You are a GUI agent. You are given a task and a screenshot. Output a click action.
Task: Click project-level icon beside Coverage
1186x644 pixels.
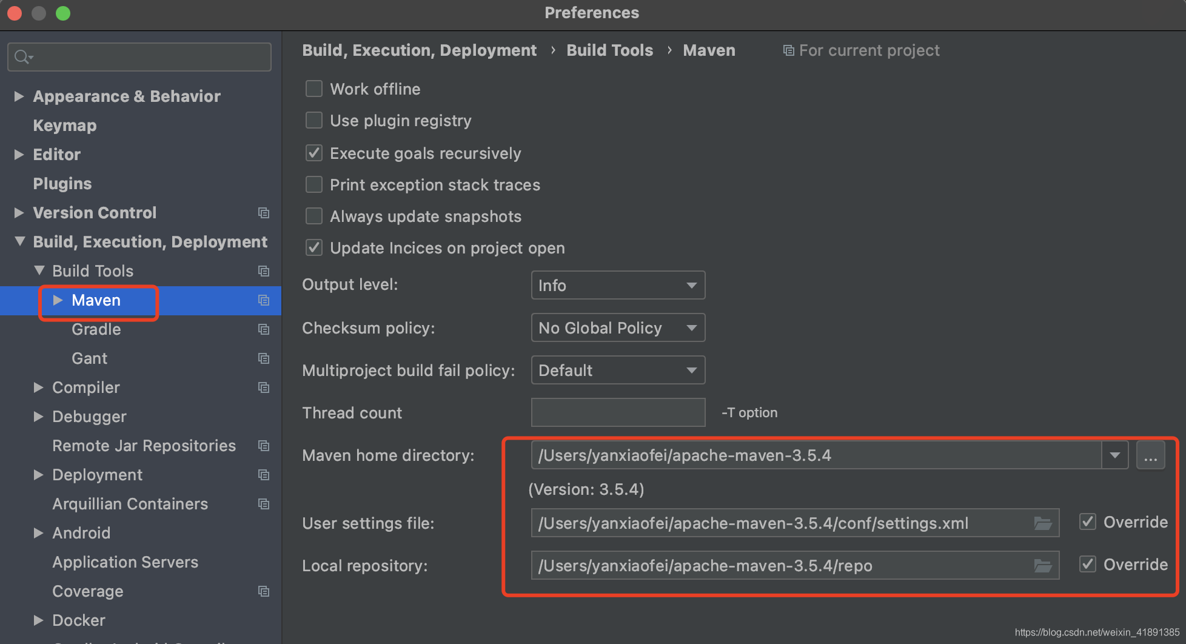point(264,591)
